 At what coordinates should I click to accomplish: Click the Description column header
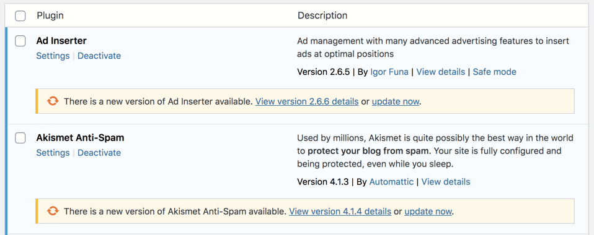point(322,15)
